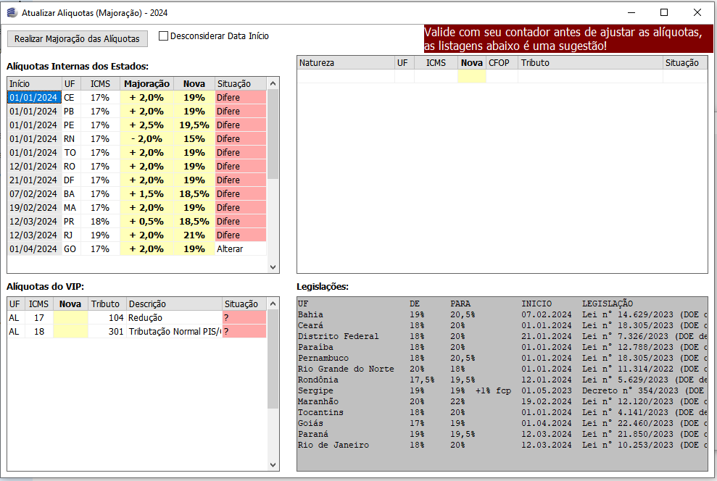Viewport: 717px width, 481px height.
Task: Click Alterar situation in GO row
Action: 240,249
